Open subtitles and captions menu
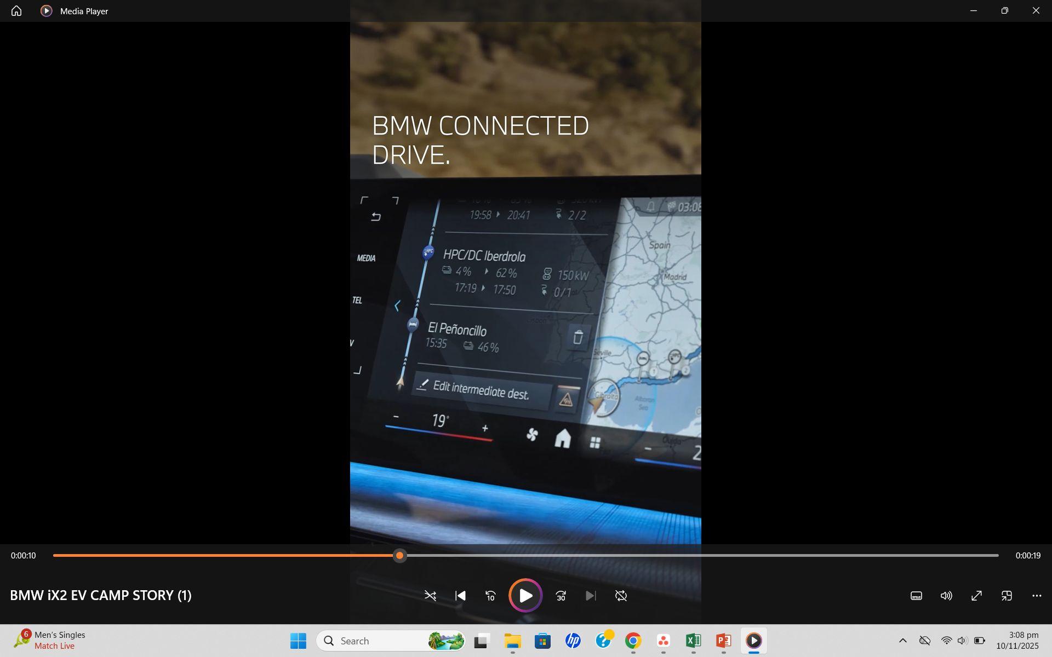The image size is (1052, 657). click(916, 596)
